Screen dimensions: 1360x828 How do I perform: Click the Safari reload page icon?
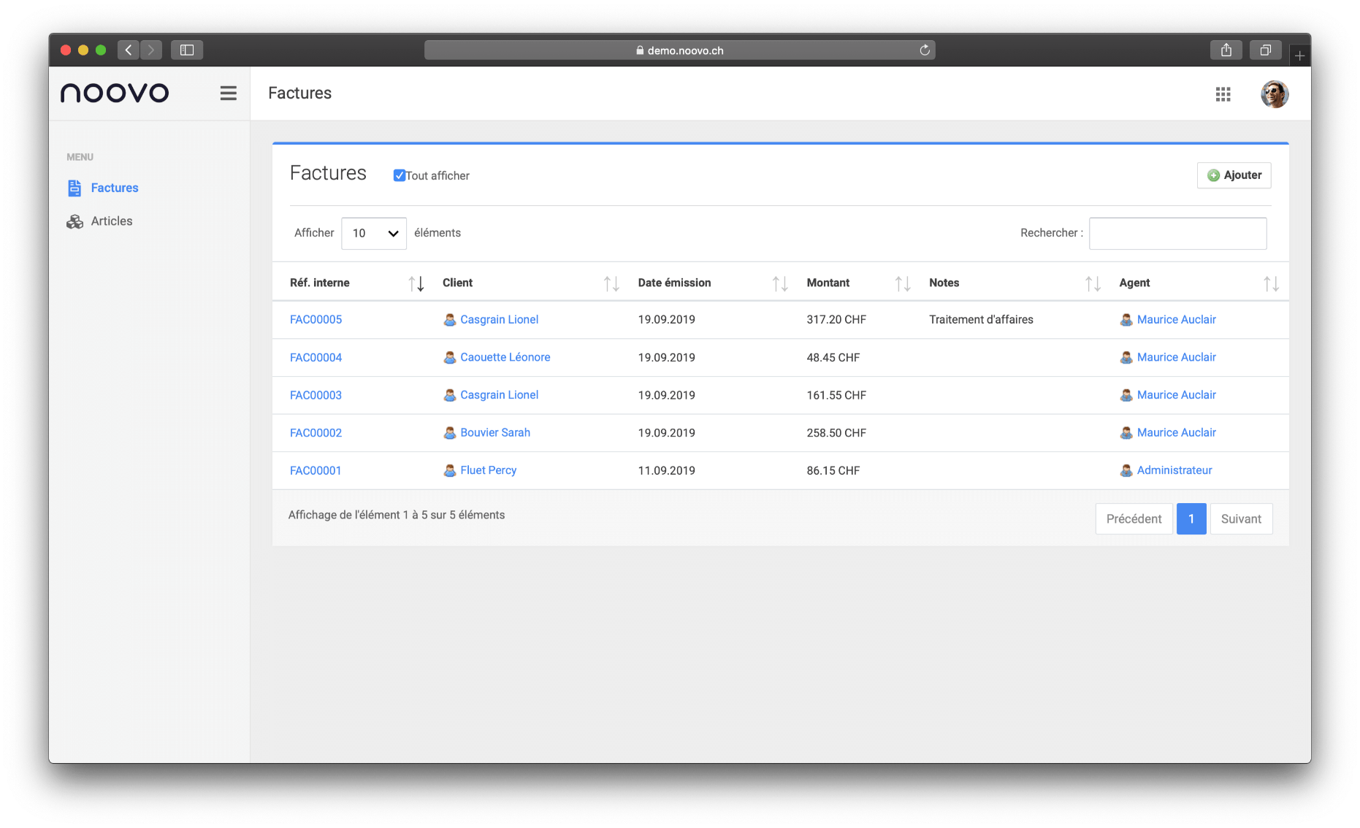(x=924, y=50)
